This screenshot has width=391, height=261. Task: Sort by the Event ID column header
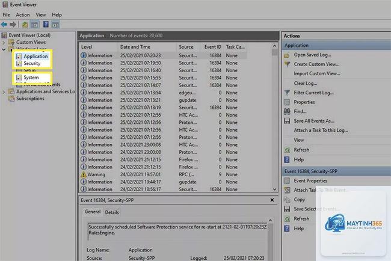pyautogui.click(x=212, y=47)
